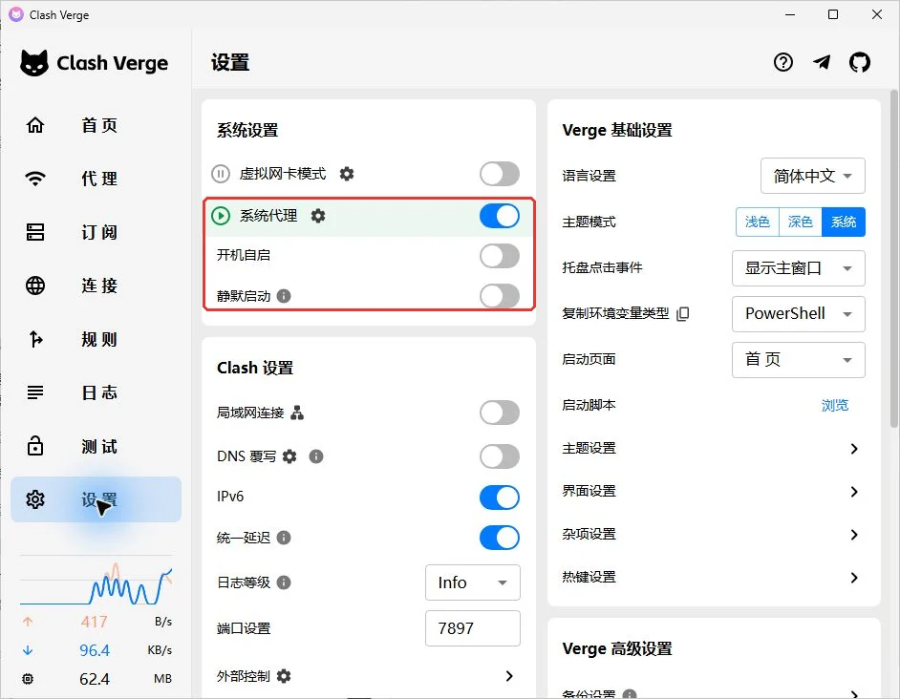Image resolution: width=900 pixels, height=699 pixels.
Task: Open the PowerShell environment type dropdown
Action: pyautogui.click(x=798, y=314)
